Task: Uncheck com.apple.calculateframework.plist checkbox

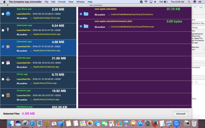Action: [x=81, y=26]
